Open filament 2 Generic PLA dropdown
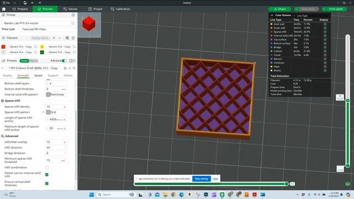Viewport: 354px width, 199px height. click(59, 46)
